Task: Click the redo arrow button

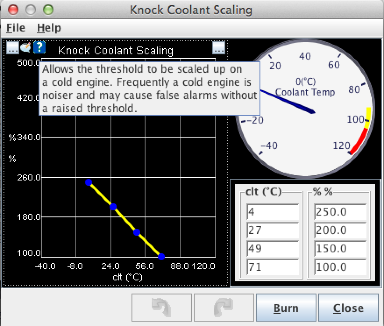Action: 224,308
